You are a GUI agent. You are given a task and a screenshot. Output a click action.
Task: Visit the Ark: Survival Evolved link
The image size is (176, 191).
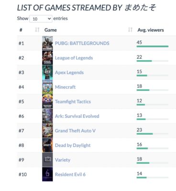(77, 116)
